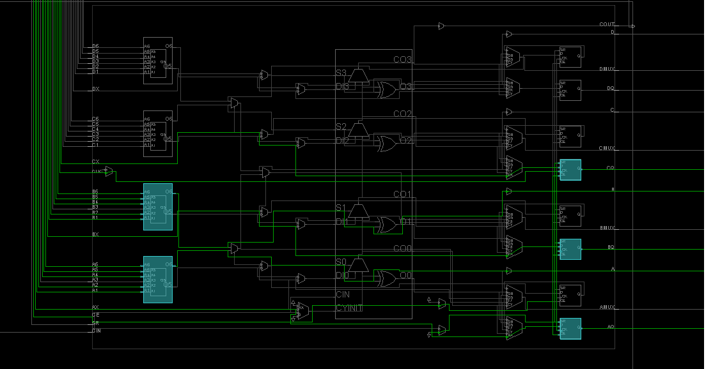Click the BX input signal label
The image size is (713, 369).
coord(95,234)
